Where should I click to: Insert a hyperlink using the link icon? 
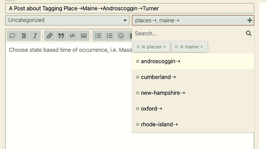click(x=50, y=36)
